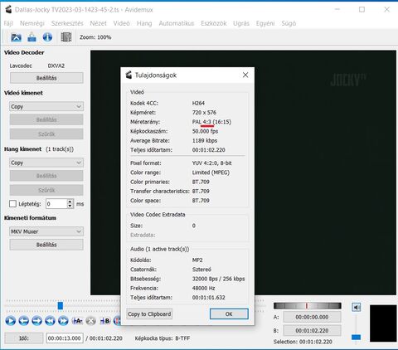This screenshot has height=350, width=398.
Task: Go to previous frame arrow button
Action: click(23, 321)
